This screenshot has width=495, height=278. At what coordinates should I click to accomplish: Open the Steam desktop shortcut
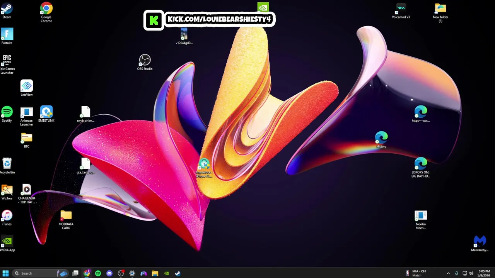point(7,11)
